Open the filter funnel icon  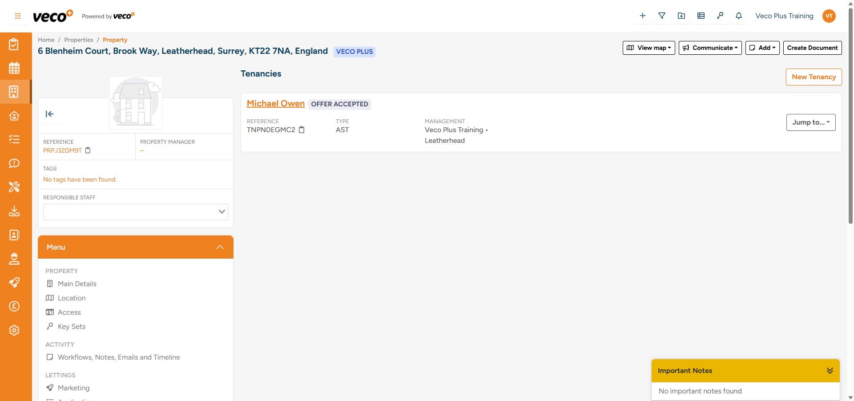(x=662, y=16)
